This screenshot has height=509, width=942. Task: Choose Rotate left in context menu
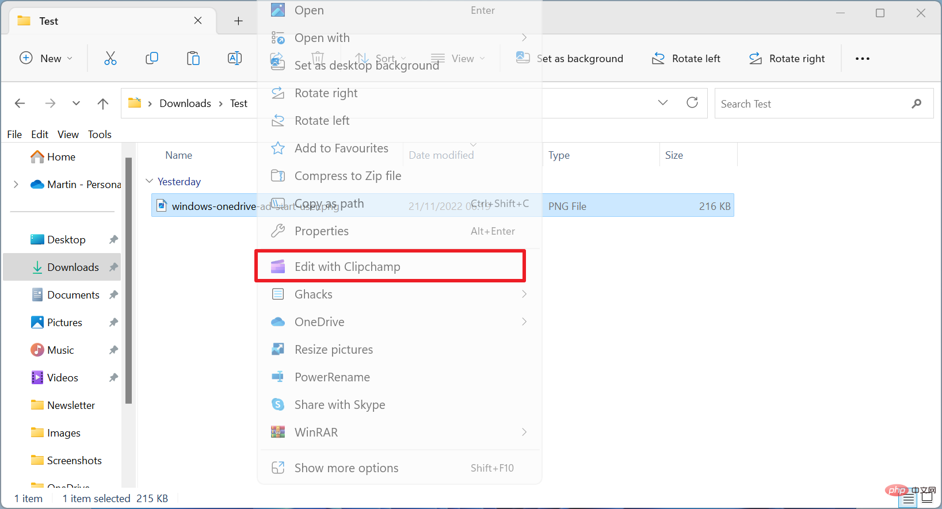(x=399, y=121)
